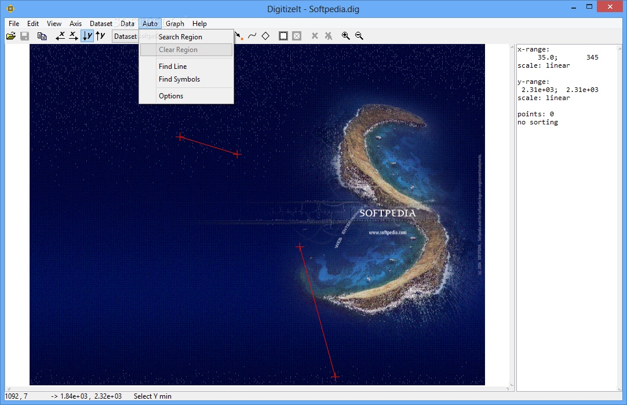627x405 pixels.
Task: Choose Clear Region menu entry
Action: pos(186,50)
